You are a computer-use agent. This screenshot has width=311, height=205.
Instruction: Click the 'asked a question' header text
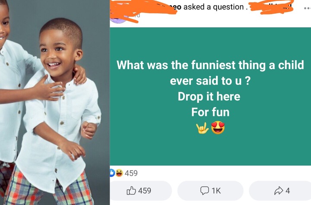tap(213, 7)
